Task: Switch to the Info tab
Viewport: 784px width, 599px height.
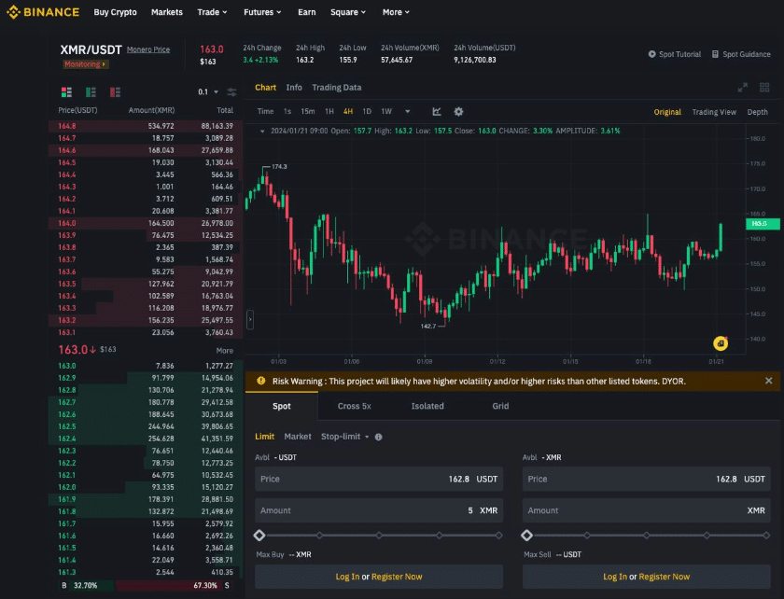Action: pyautogui.click(x=294, y=88)
